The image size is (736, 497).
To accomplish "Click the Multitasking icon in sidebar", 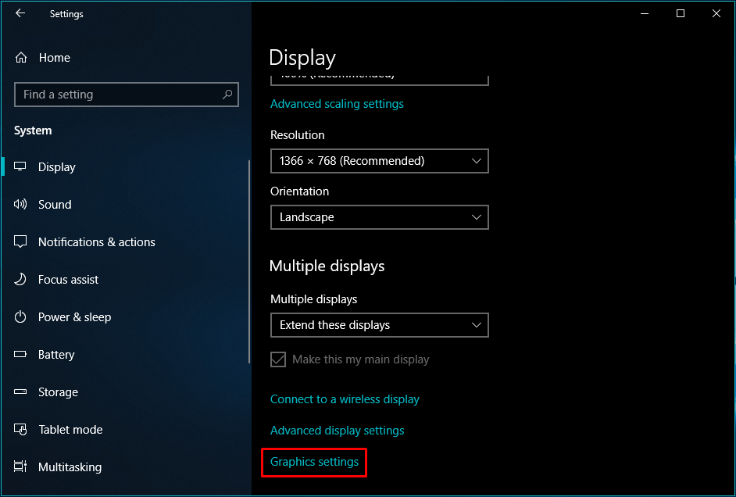I will coord(20,467).
